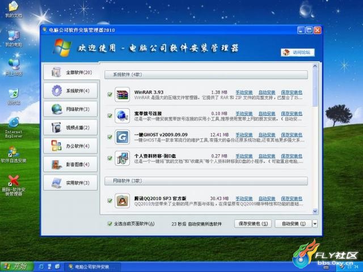Click 自动安装 (I) button
This screenshot has width=363, height=272.
pyautogui.click(x=293, y=224)
